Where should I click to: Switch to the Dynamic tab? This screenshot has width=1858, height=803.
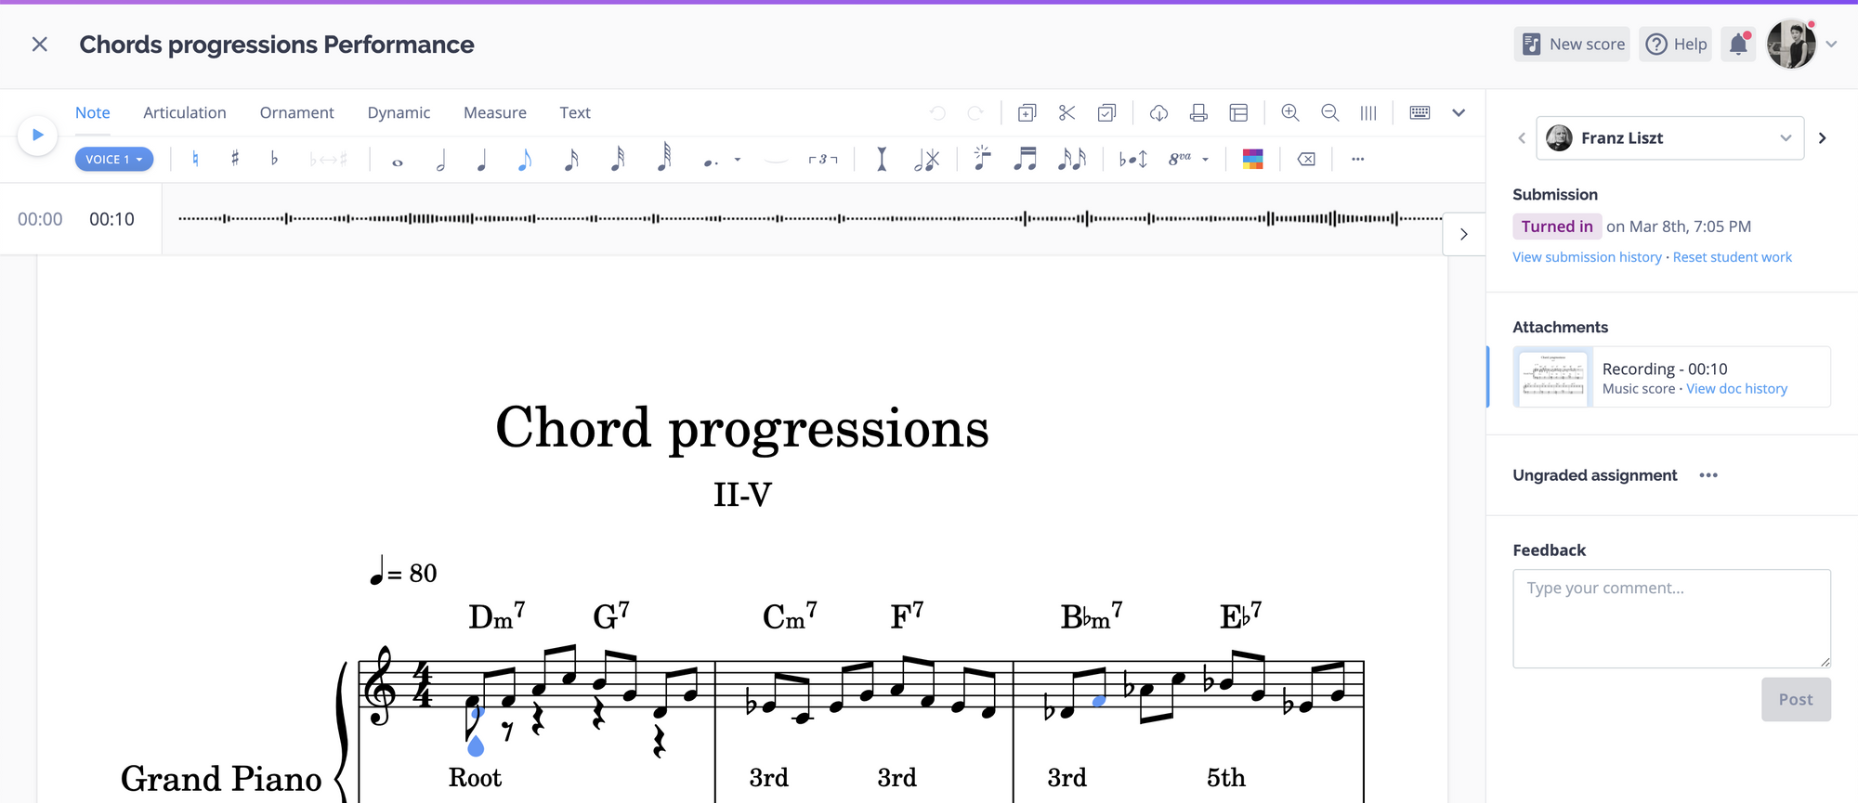pyautogui.click(x=399, y=112)
